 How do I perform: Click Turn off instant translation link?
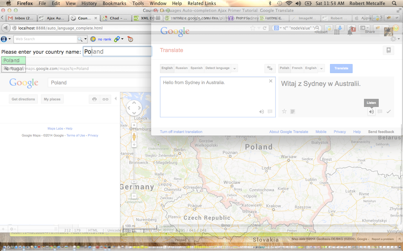point(181,132)
